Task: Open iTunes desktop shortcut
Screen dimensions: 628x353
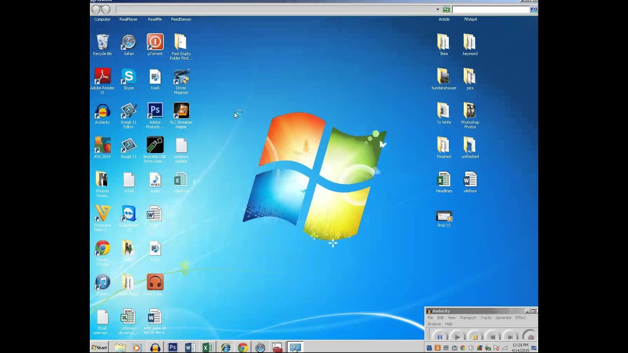Action: 103,285
